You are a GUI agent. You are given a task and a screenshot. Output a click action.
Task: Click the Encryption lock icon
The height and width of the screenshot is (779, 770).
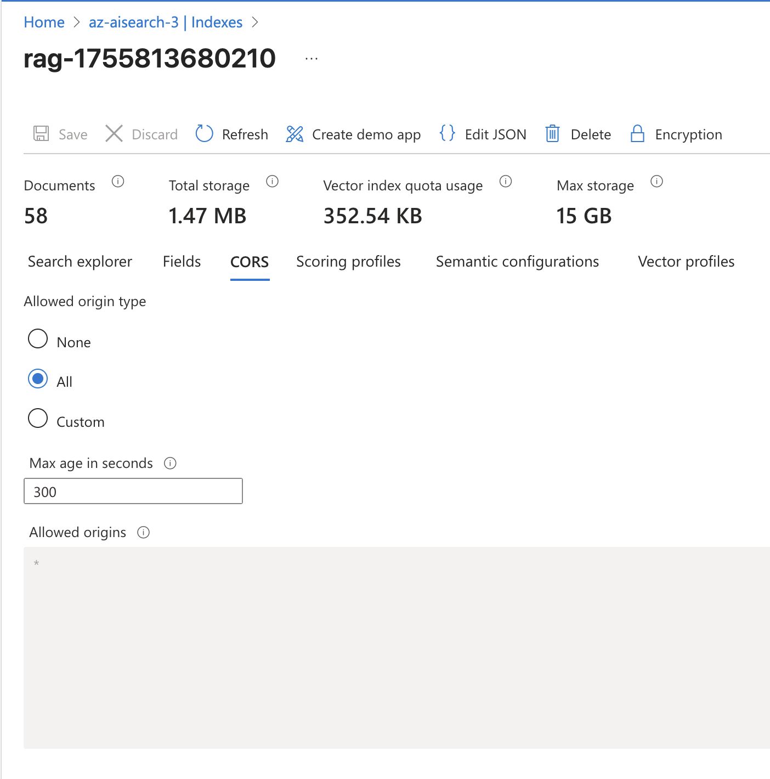tap(637, 134)
